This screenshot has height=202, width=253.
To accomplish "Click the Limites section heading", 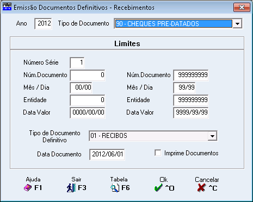I will 127,43.
